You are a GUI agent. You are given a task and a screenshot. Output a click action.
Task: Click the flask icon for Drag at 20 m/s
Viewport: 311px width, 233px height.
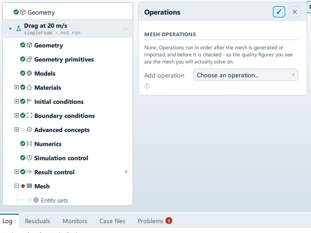click(18, 29)
